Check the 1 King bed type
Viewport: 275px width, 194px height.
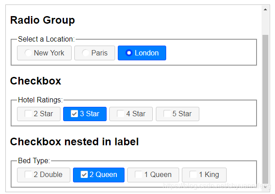click(204, 174)
